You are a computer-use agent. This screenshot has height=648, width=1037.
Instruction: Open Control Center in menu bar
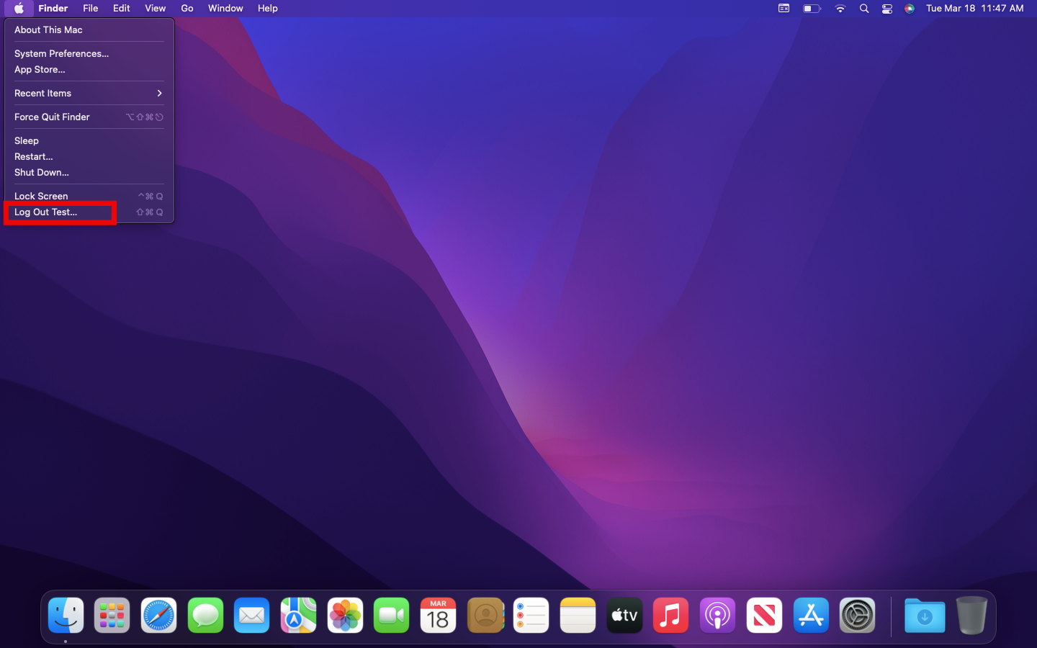pos(887,9)
